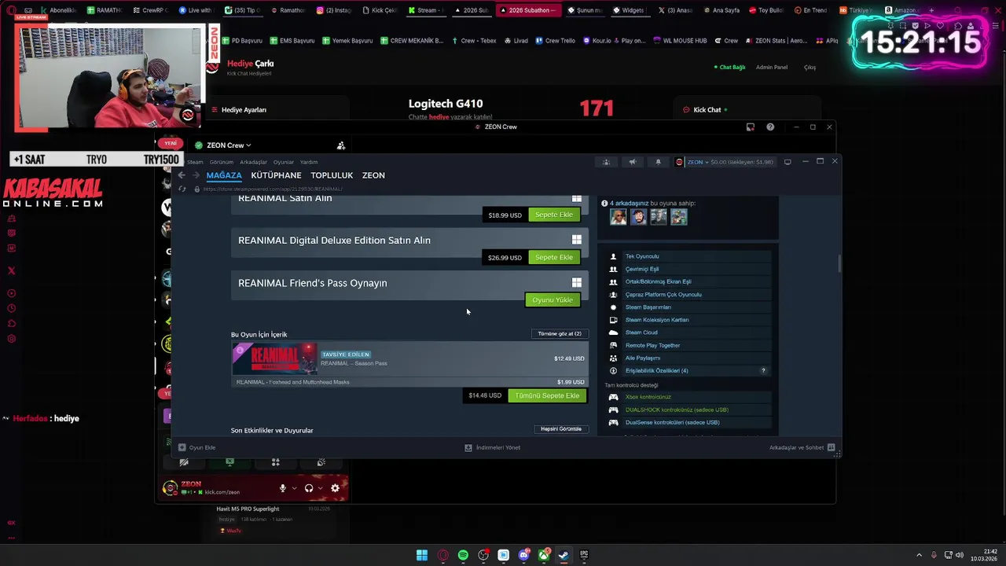Open Steam announcements megaphone icon
1006x566 pixels.
[x=633, y=162]
